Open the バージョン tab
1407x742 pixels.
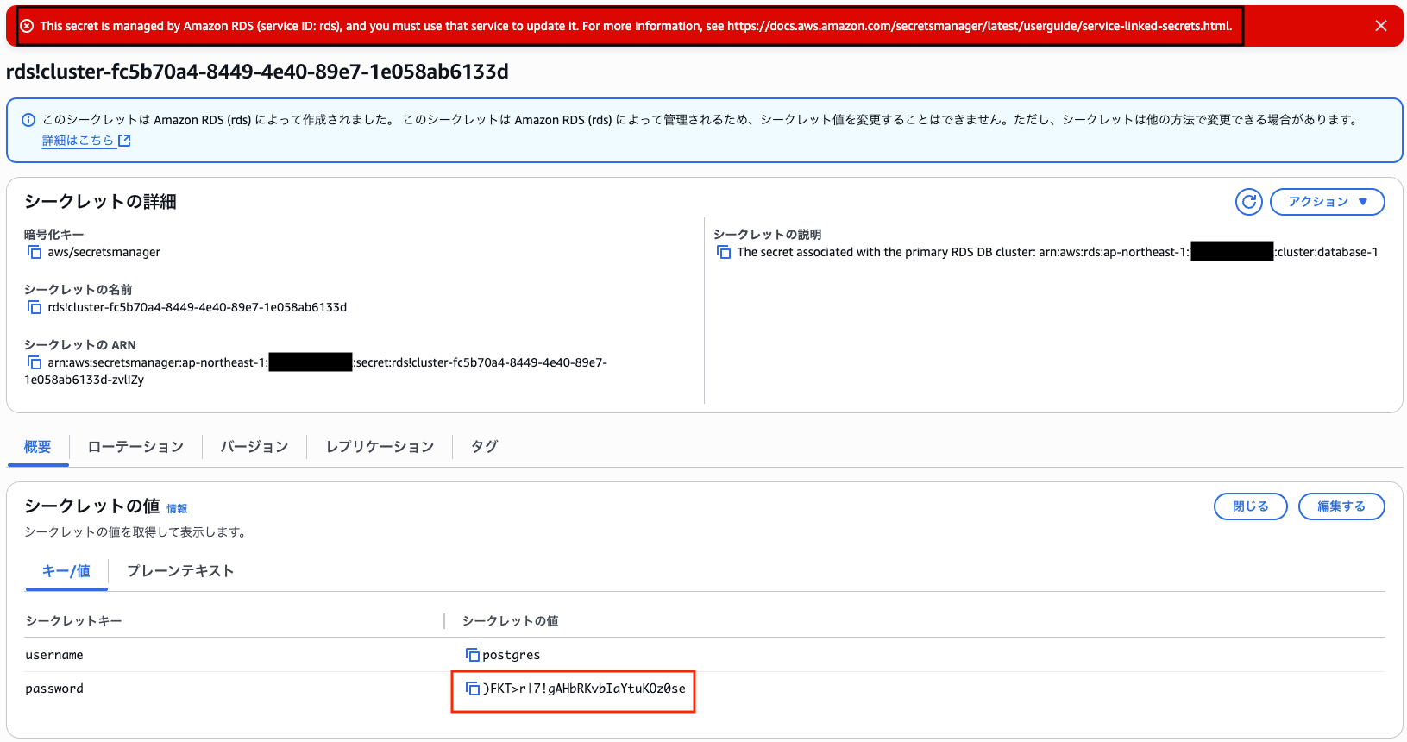point(254,447)
